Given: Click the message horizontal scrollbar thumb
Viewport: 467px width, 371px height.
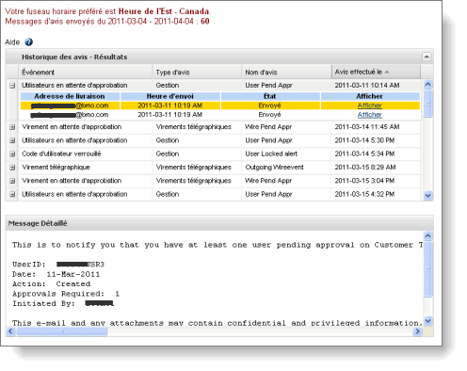Looking at the screenshot, I should [61, 331].
